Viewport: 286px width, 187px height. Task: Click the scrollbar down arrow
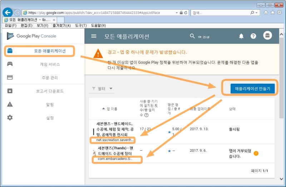coord(281,179)
